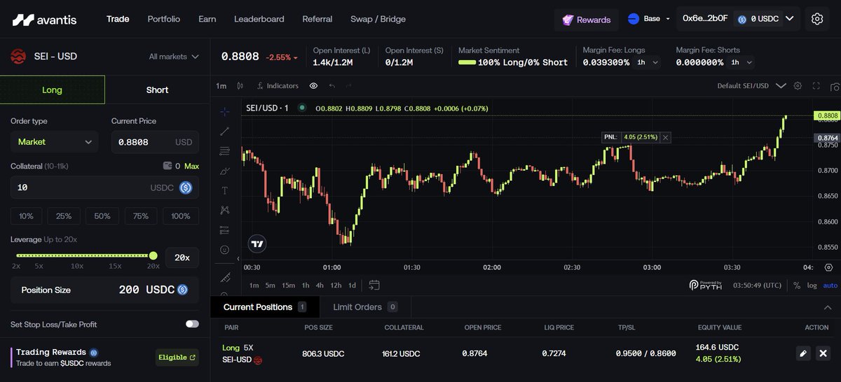Toggle percent scale on chart
Image resolution: width=841 pixels, height=382 pixels.
(797, 285)
